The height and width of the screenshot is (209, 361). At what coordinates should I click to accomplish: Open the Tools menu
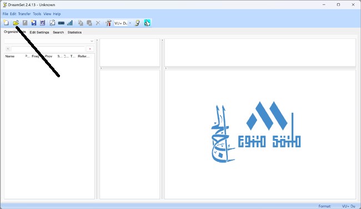[x=37, y=14]
